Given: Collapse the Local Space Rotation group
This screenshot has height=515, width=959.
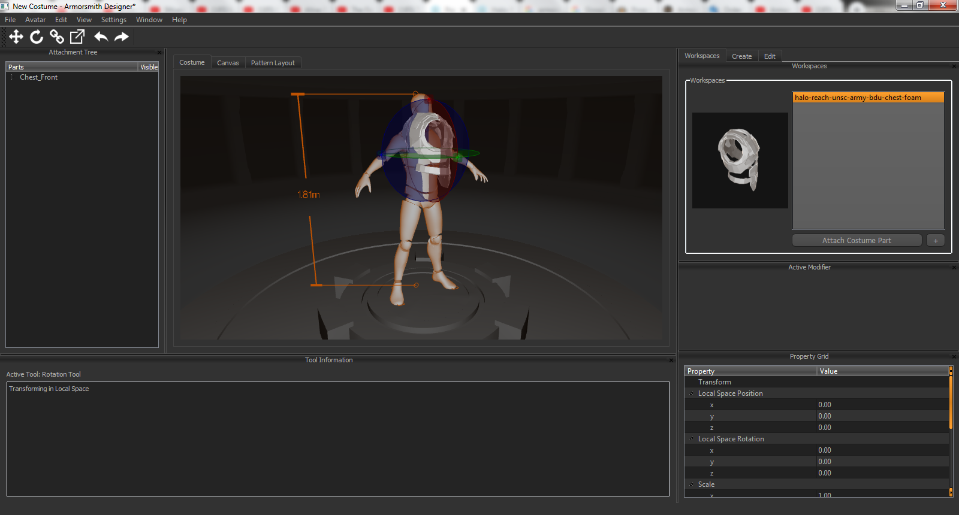Looking at the screenshot, I should (x=692, y=439).
